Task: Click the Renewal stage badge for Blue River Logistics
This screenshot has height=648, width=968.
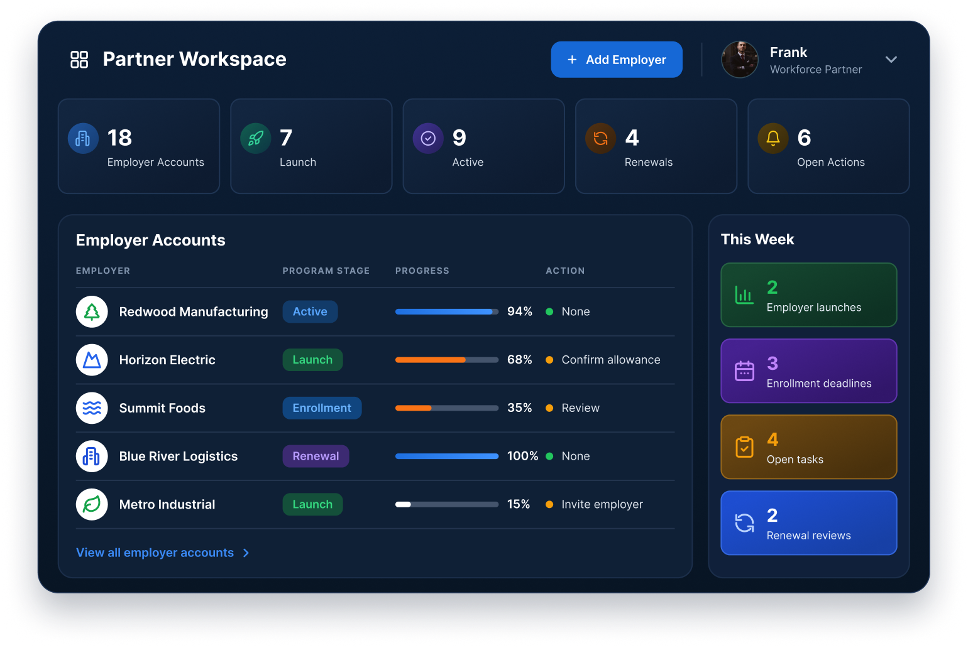Action: pyautogui.click(x=316, y=456)
